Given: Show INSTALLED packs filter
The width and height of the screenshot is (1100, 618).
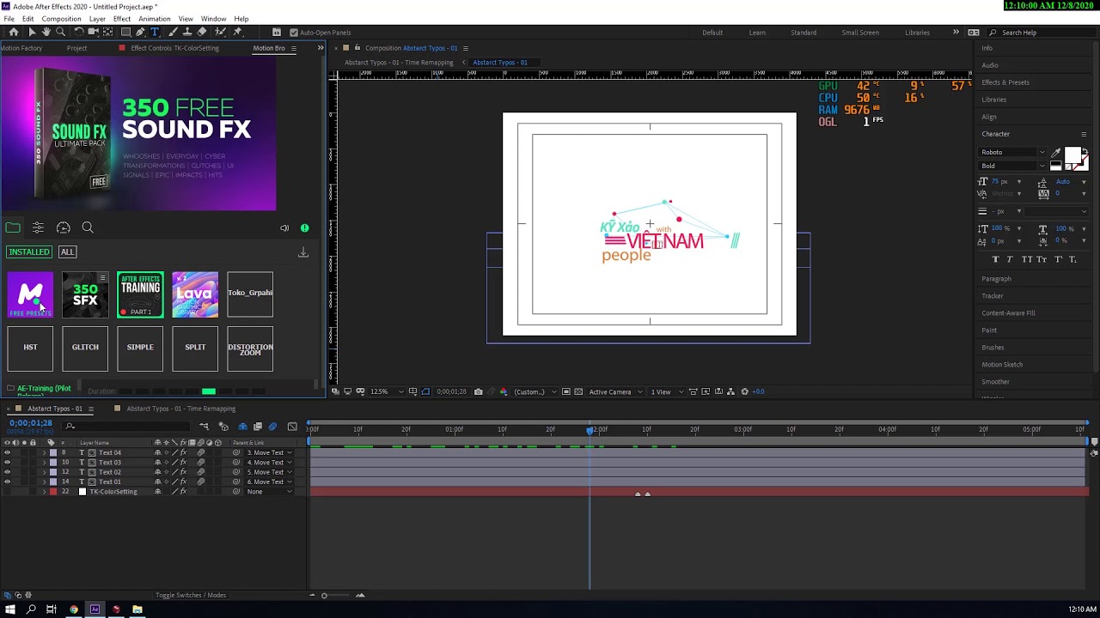Looking at the screenshot, I should point(29,252).
